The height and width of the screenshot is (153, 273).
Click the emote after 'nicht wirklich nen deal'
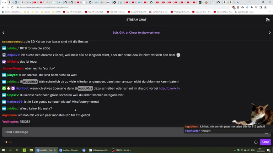(x=178, y=55)
